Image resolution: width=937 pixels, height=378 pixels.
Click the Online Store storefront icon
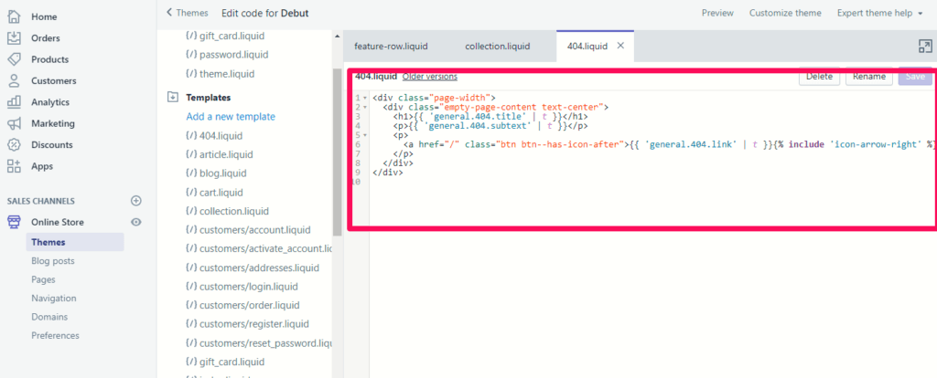point(14,223)
